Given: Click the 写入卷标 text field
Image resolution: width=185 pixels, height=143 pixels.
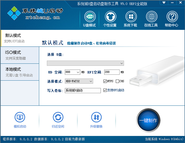Looking at the screenshot, I should point(83,90).
